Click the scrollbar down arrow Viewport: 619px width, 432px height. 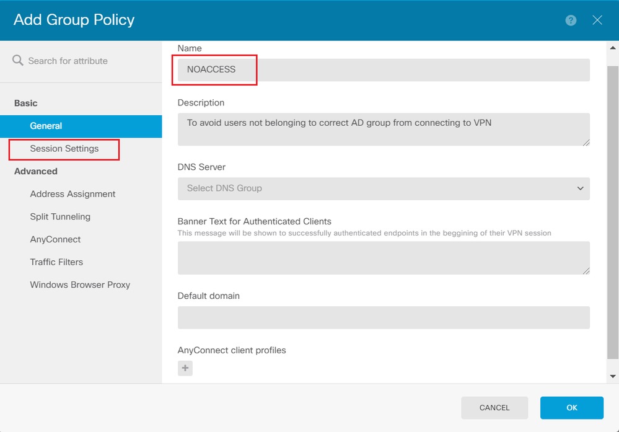[613, 376]
